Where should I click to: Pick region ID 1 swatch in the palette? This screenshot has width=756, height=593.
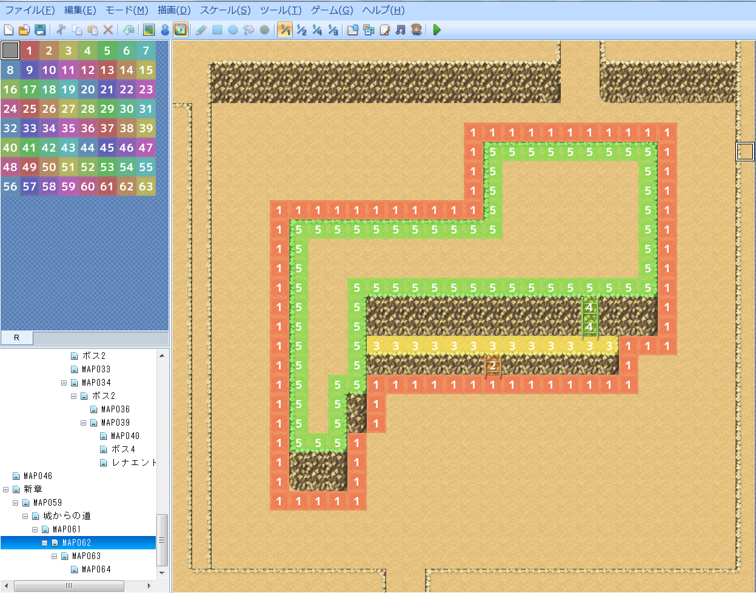click(30, 50)
